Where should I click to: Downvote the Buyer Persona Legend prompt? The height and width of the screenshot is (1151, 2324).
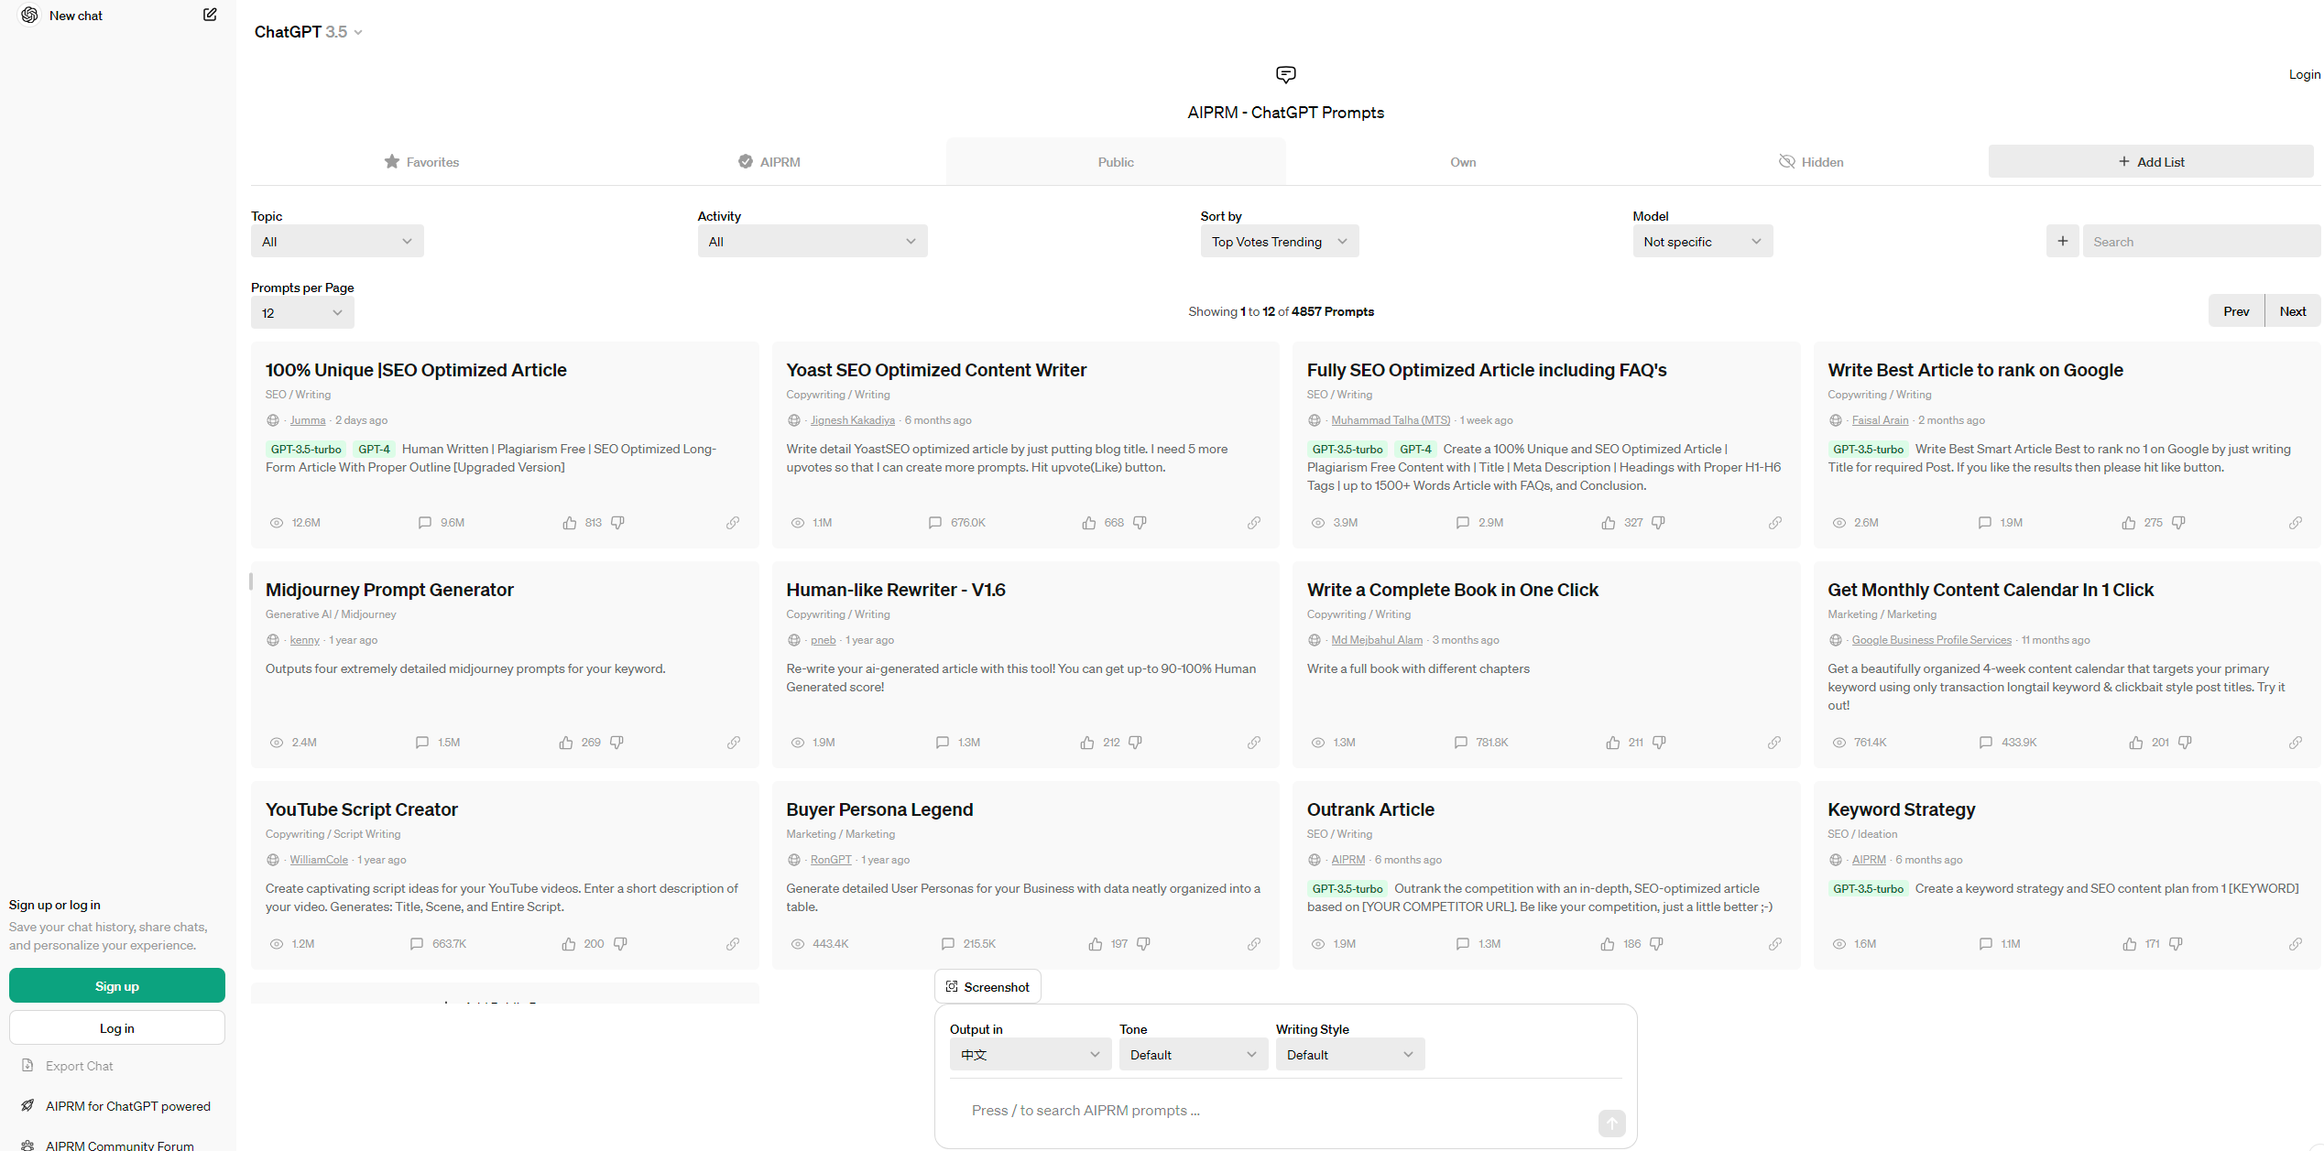pyautogui.click(x=1144, y=944)
